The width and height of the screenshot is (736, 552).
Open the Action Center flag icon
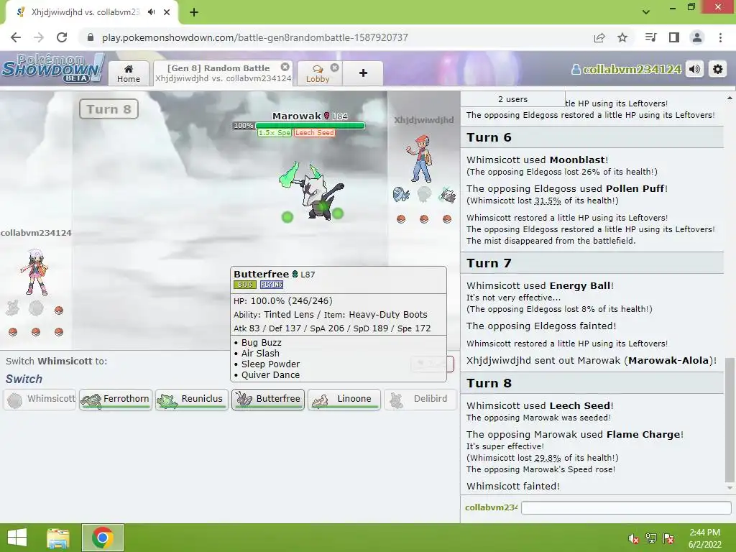pos(669,538)
